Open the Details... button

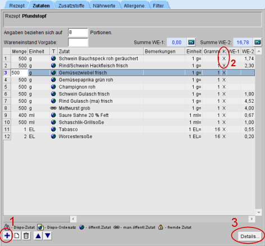pos(250,236)
